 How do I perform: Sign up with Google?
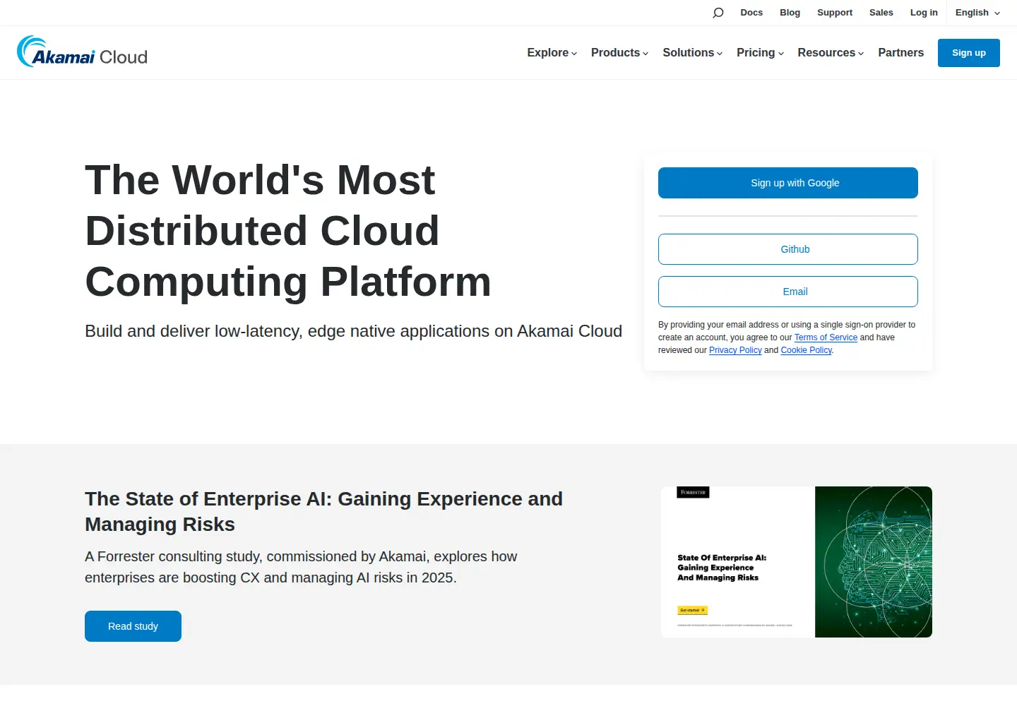pyautogui.click(x=788, y=183)
